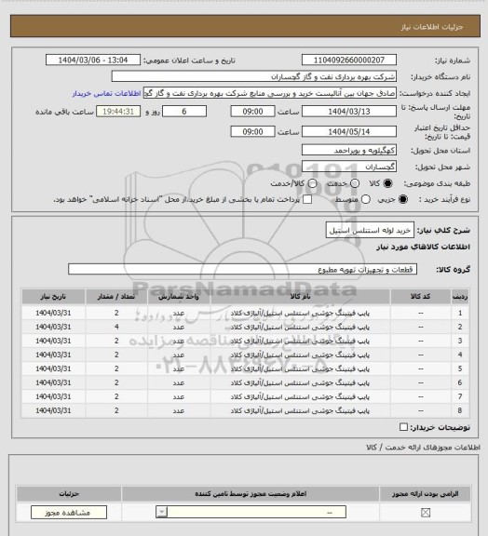Click the announcement date field 1404/03/06 - 13:04
488x536 pixels.
coord(93,60)
